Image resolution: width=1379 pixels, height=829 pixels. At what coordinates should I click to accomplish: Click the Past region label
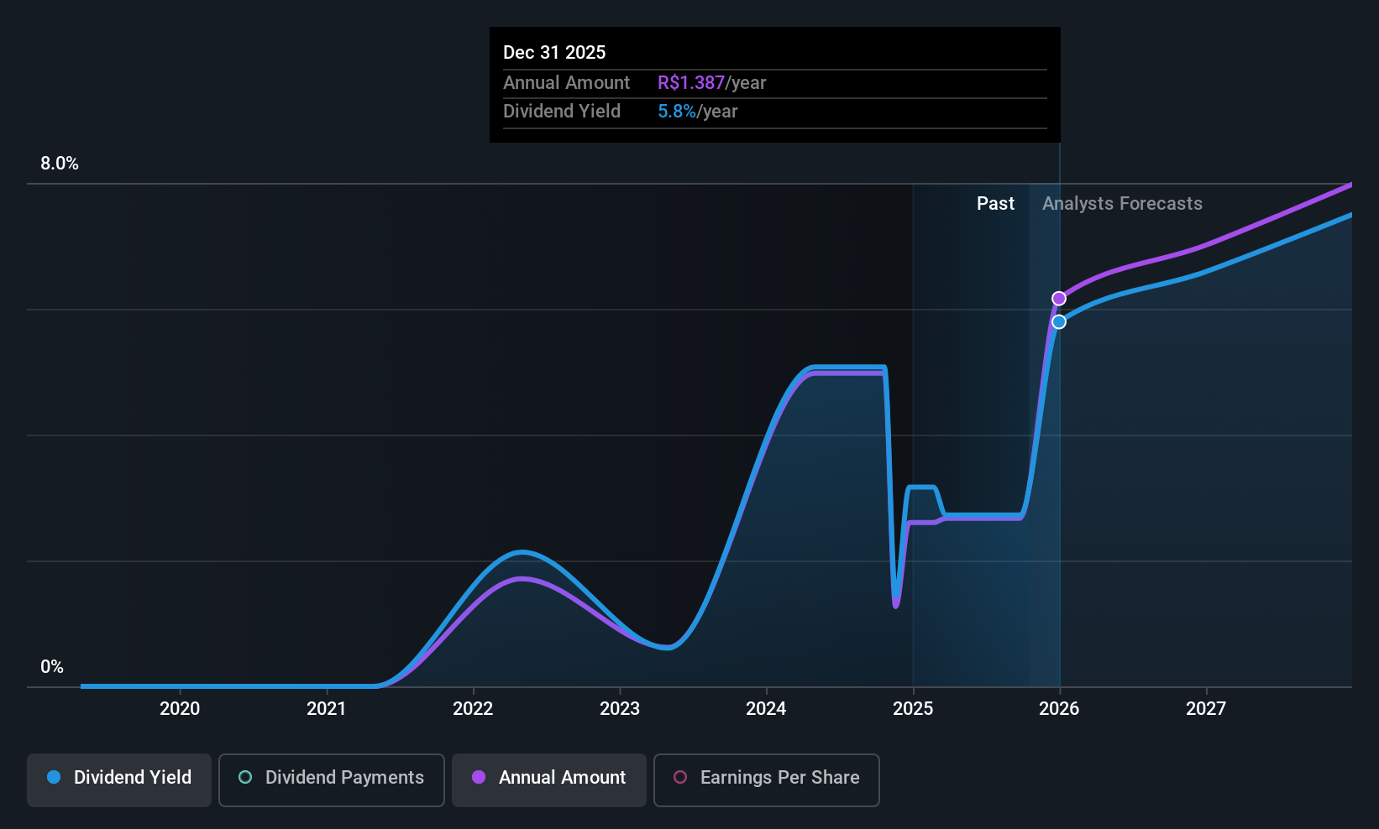point(995,204)
